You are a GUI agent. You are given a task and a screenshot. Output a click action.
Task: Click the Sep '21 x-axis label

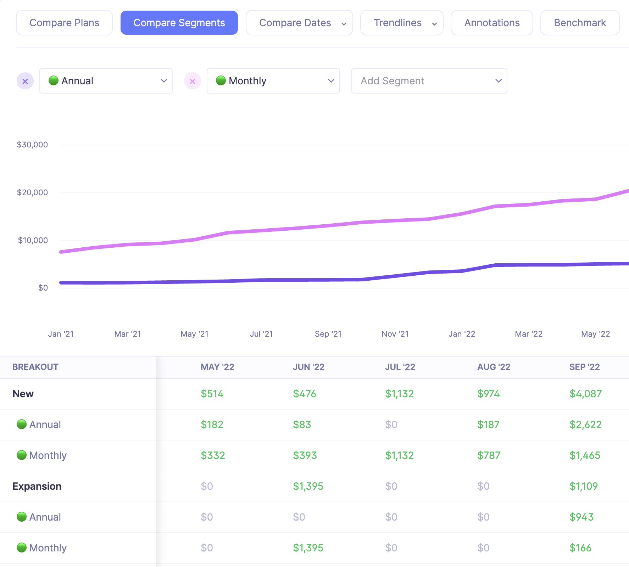pyautogui.click(x=328, y=334)
